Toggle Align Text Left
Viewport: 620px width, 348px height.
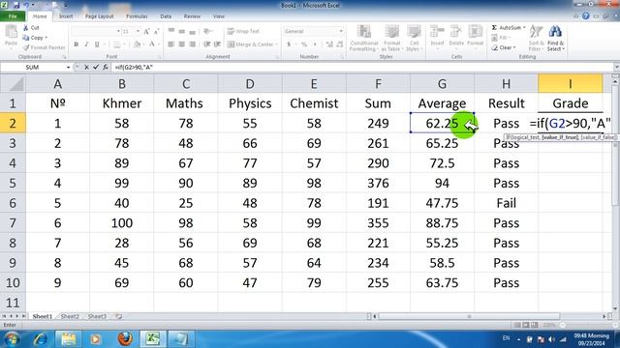tap(171, 44)
